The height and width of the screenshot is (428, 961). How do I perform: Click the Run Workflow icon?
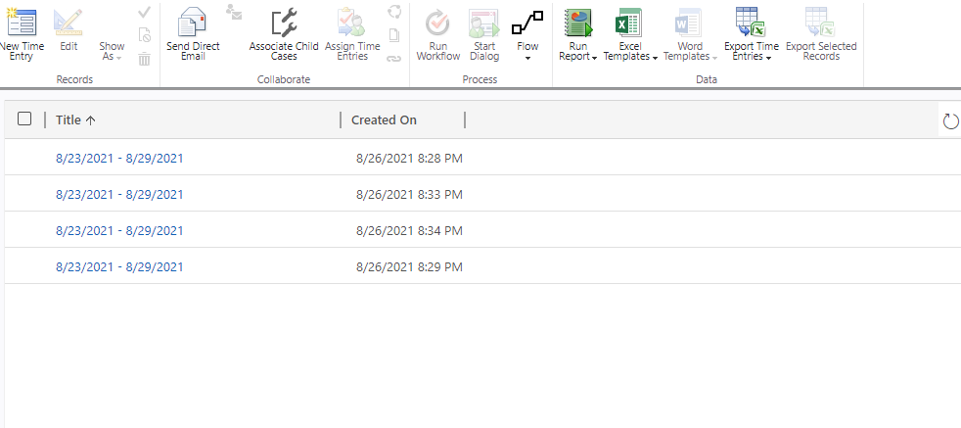click(437, 24)
